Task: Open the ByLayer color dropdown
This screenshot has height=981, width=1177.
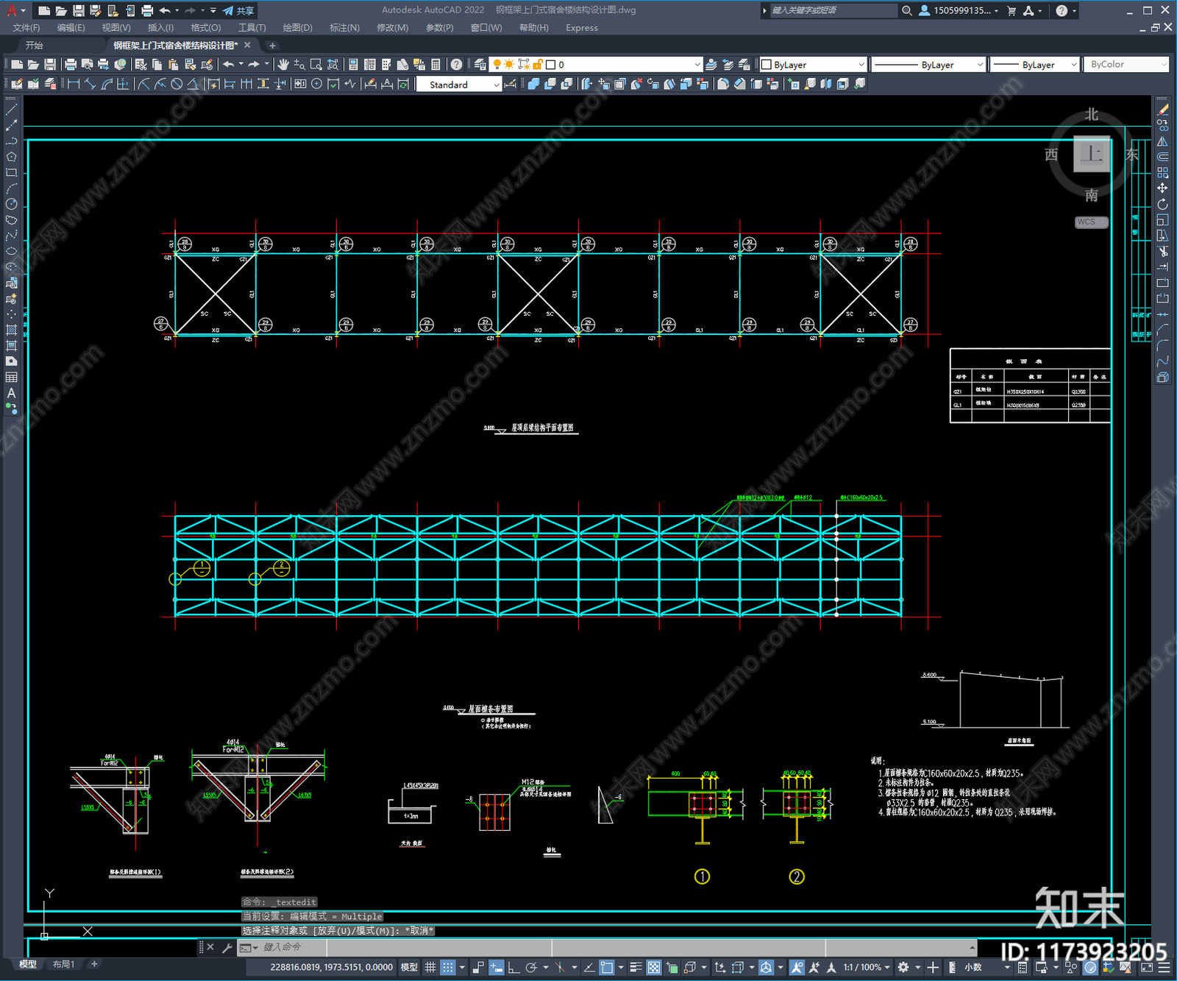Action: (x=812, y=65)
